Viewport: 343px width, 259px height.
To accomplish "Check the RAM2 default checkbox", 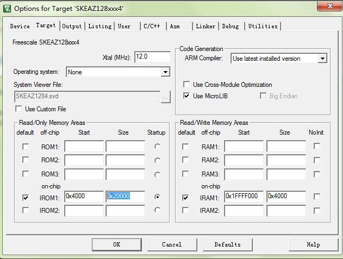I will (x=185, y=160).
